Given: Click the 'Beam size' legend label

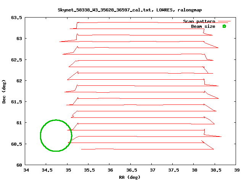Looking at the screenshot, I should pos(203,26).
